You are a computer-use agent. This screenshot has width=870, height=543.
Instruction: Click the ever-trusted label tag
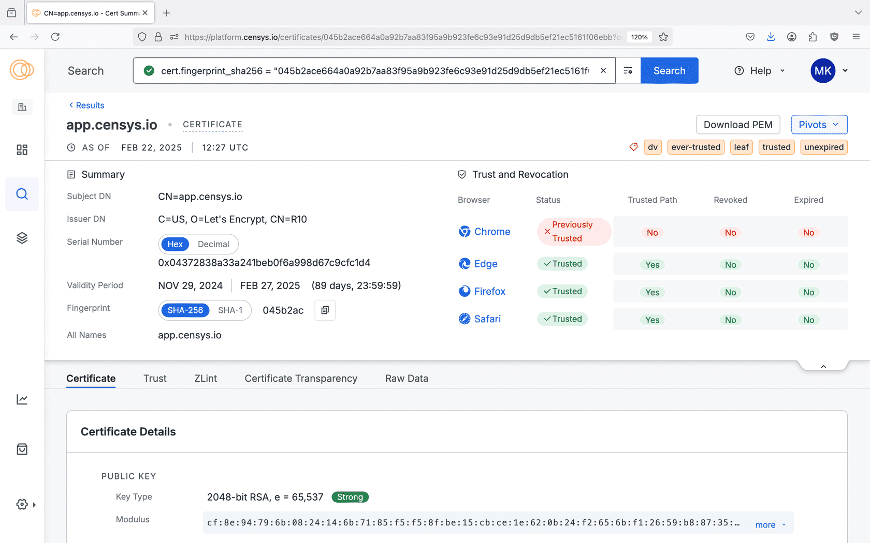click(x=695, y=147)
